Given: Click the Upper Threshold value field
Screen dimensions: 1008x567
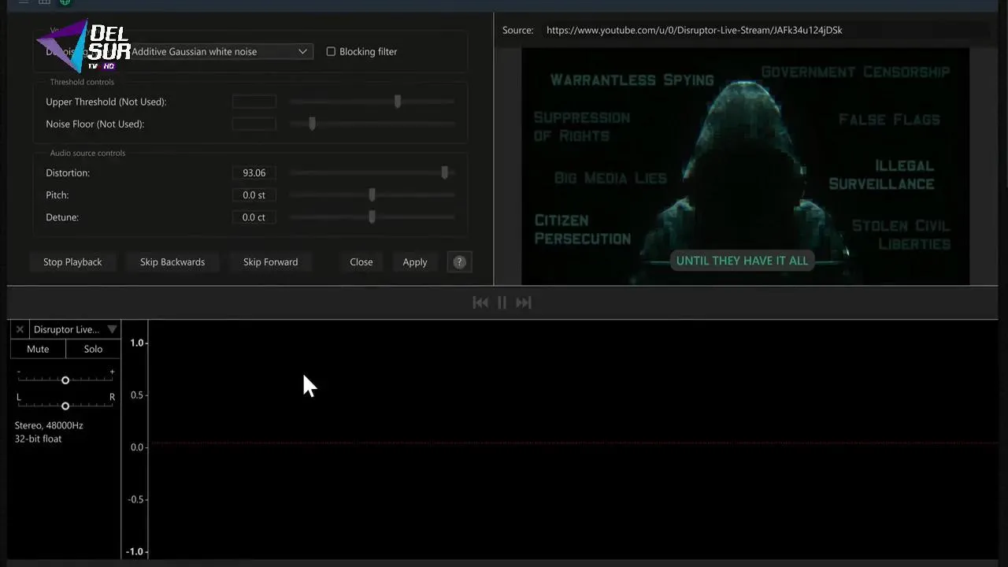Looking at the screenshot, I should tap(254, 102).
